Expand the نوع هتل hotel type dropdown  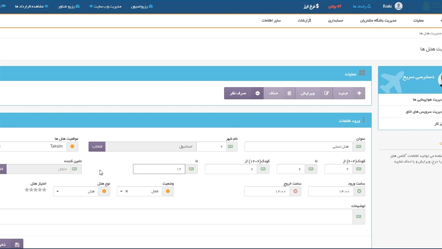[x=58, y=191]
